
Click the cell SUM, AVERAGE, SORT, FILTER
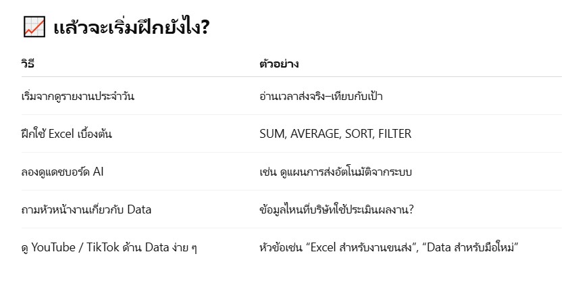335,134
